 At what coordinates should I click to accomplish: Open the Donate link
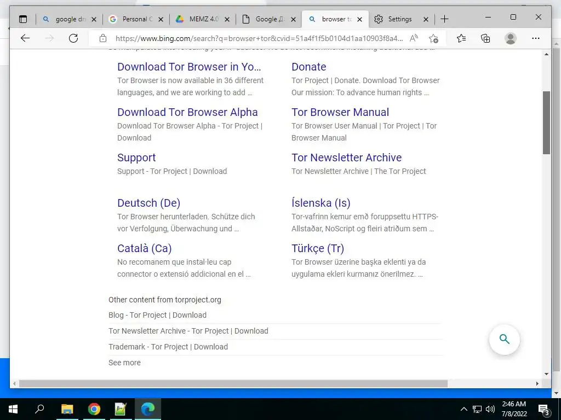click(x=309, y=67)
